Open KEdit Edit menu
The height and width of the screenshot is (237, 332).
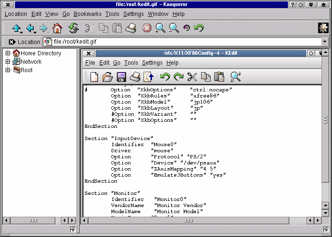(105, 63)
